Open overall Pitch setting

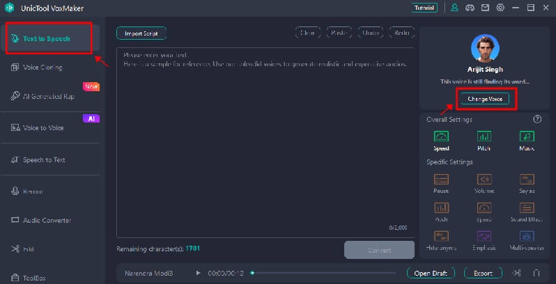(x=484, y=141)
